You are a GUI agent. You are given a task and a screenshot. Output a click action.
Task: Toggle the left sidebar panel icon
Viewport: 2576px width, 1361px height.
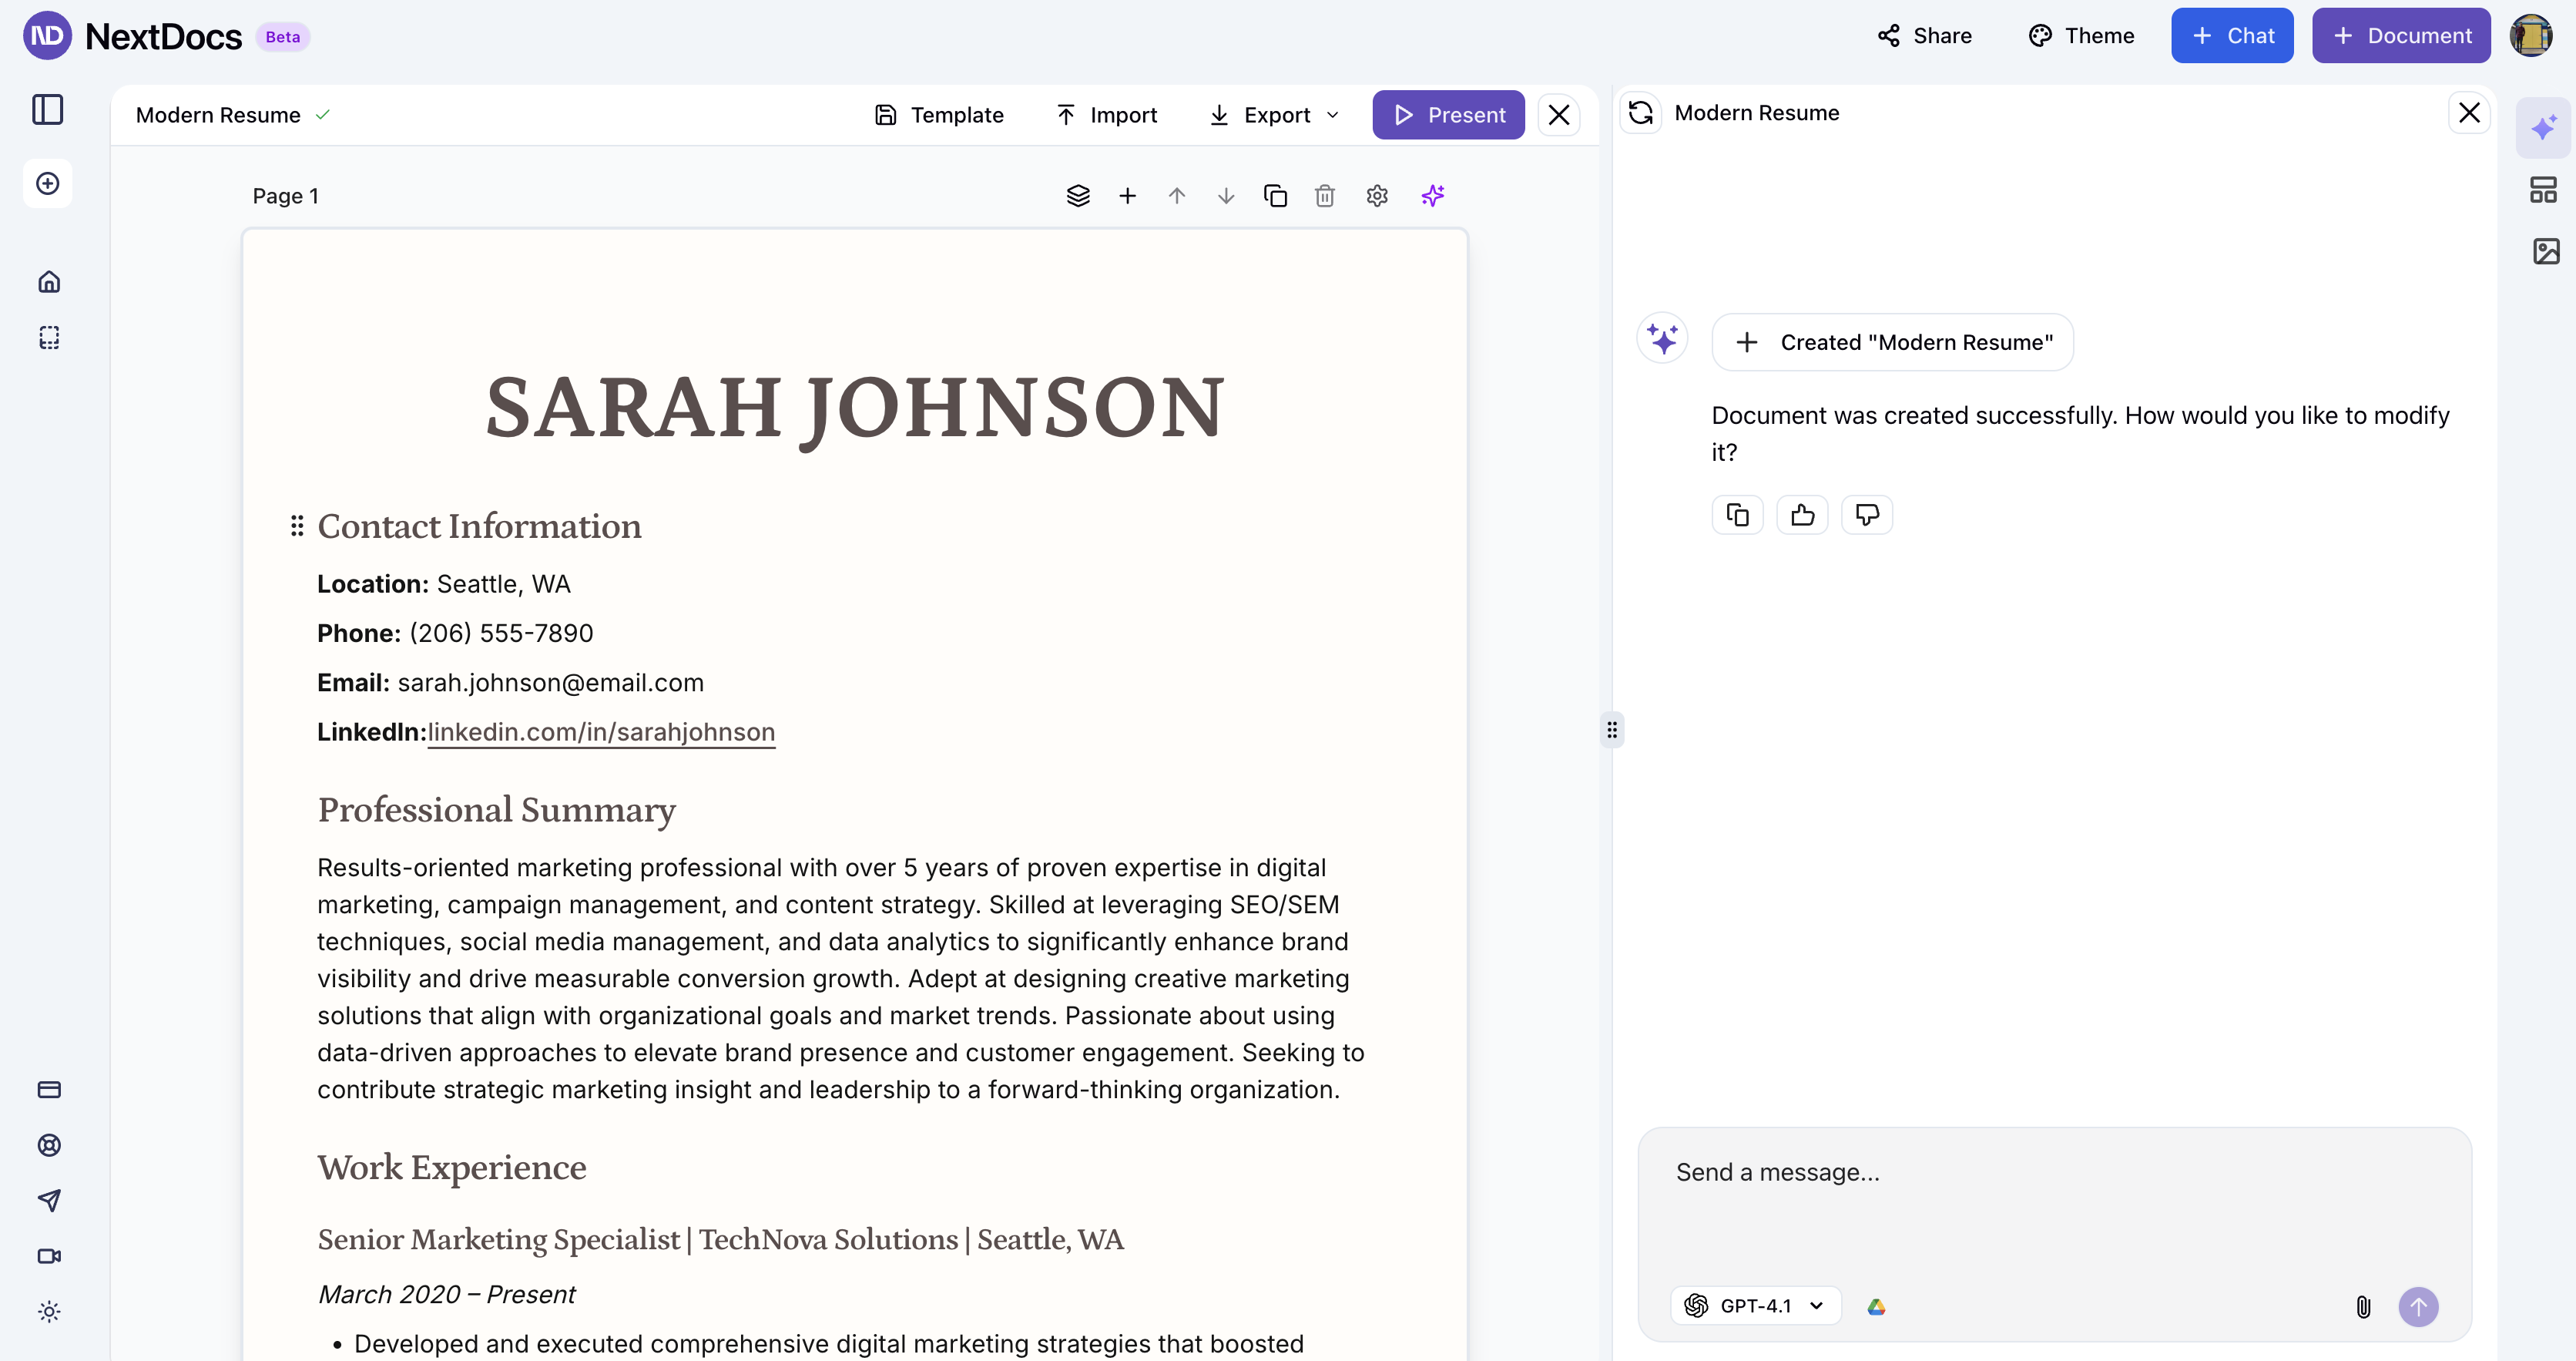pyautogui.click(x=48, y=110)
